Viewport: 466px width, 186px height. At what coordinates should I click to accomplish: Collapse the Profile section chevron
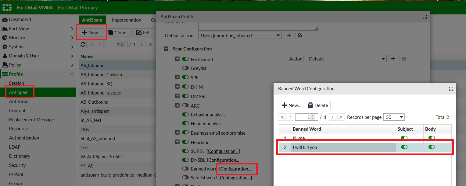click(72, 74)
